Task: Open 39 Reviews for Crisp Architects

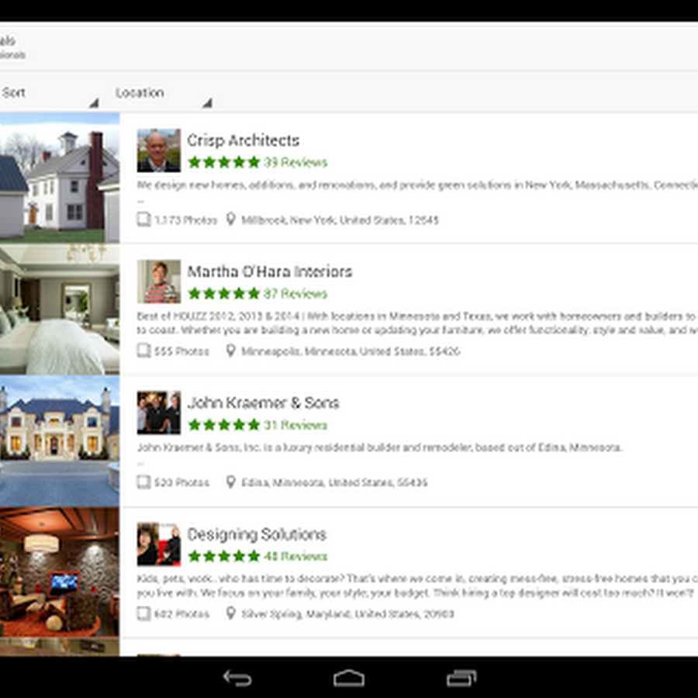Action: (x=295, y=162)
